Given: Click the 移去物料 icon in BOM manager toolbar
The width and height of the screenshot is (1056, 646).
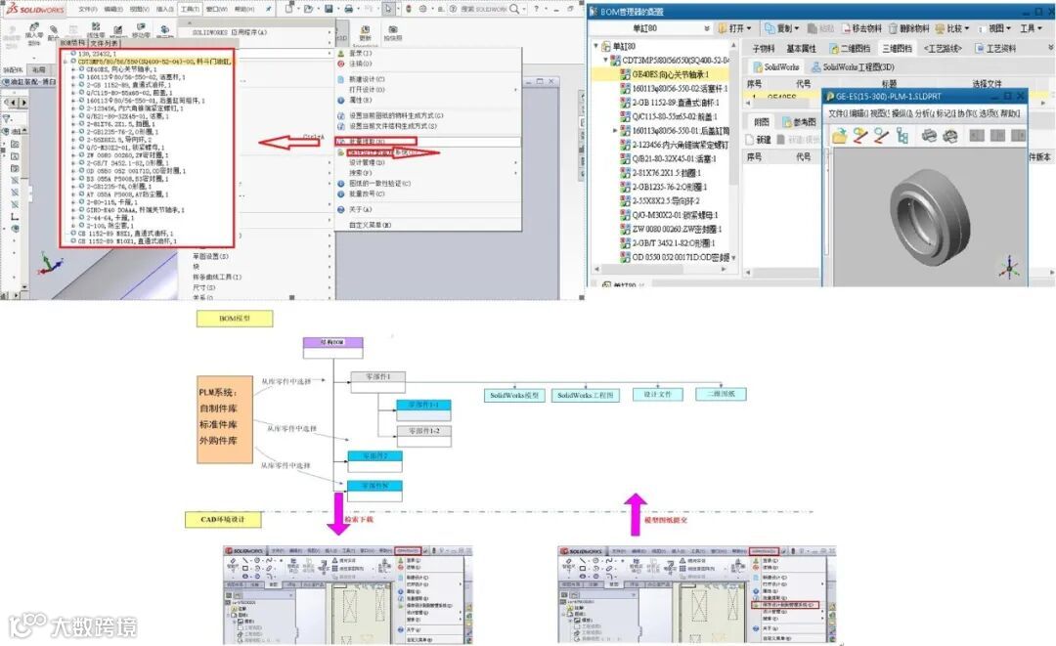Looking at the screenshot, I should 846,28.
